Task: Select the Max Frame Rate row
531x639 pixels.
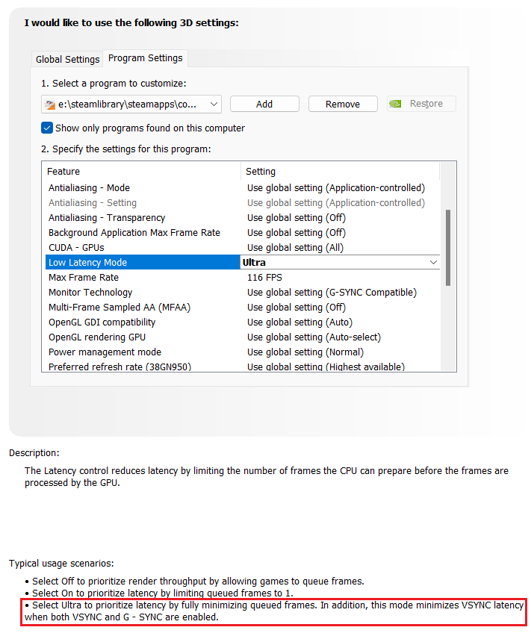Action: coord(84,278)
